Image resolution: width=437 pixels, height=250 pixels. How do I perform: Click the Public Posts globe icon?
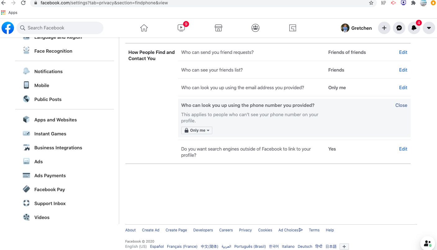tap(26, 99)
